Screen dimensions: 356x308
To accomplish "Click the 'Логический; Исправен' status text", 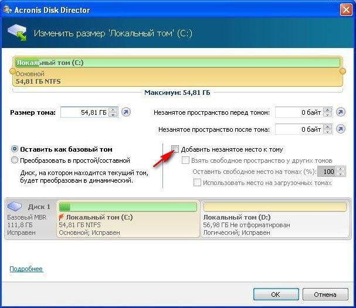I will [x=237, y=232].
